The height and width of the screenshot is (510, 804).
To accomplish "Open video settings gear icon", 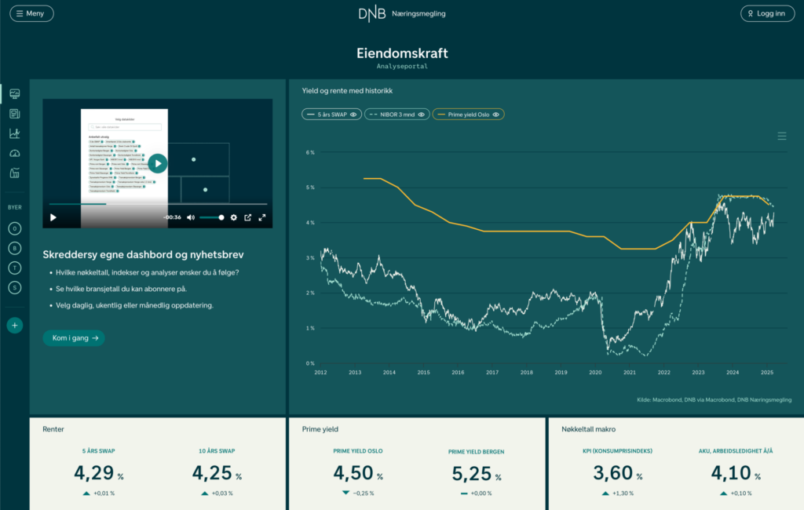I will coord(233,217).
